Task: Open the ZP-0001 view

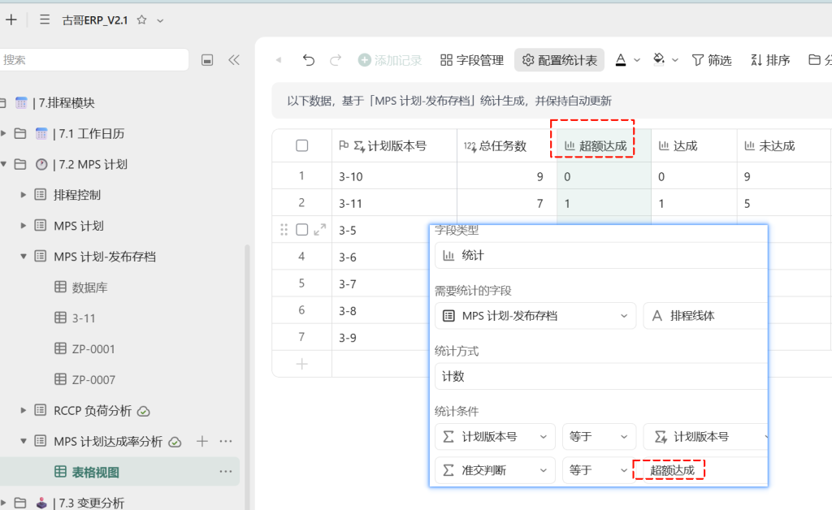Action: click(93, 349)
